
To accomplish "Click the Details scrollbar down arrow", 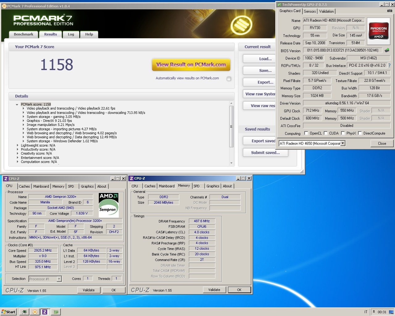I will [x=231, y=163].
